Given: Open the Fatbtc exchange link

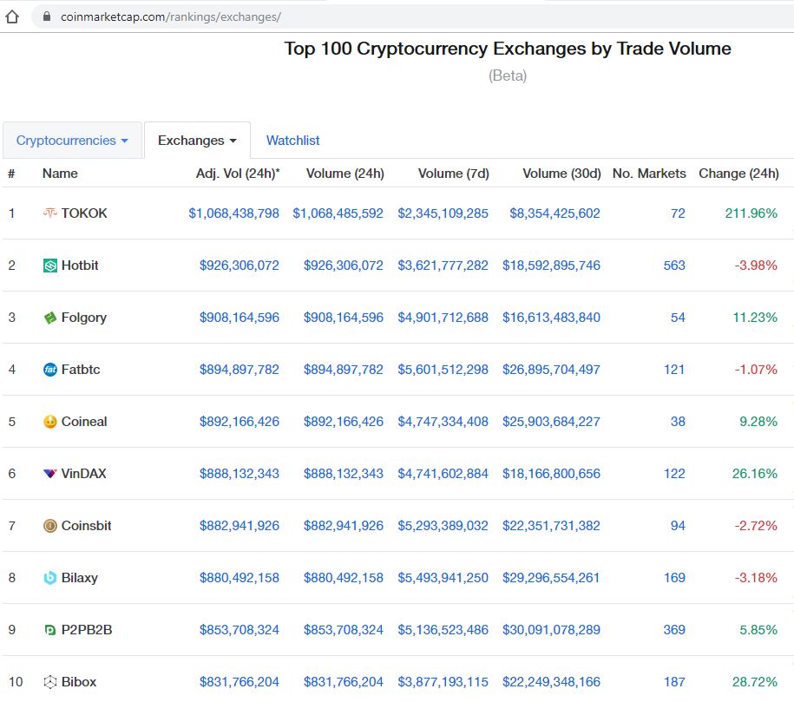Looking at the screenshot, I should click(x=81, y=370).
